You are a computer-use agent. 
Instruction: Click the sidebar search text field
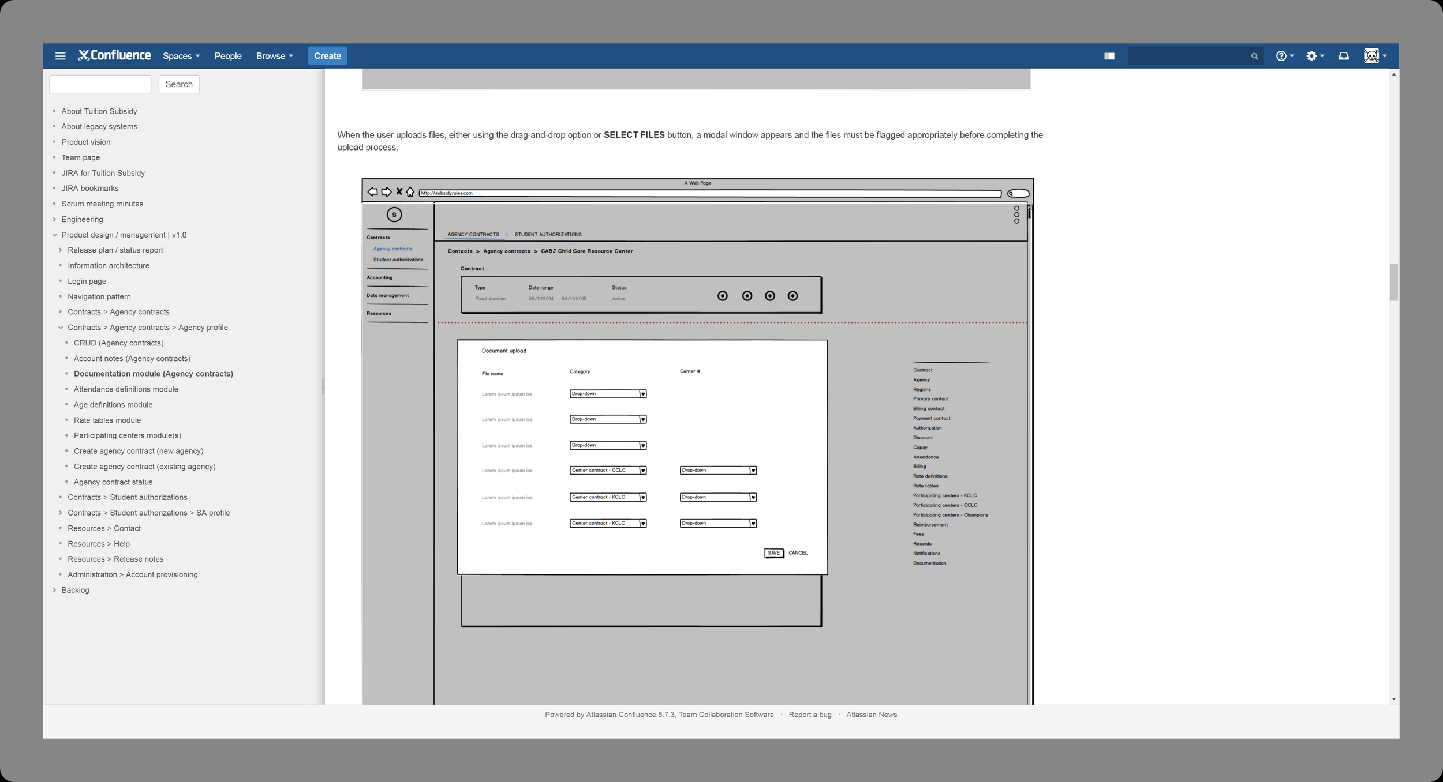point(100,84)
